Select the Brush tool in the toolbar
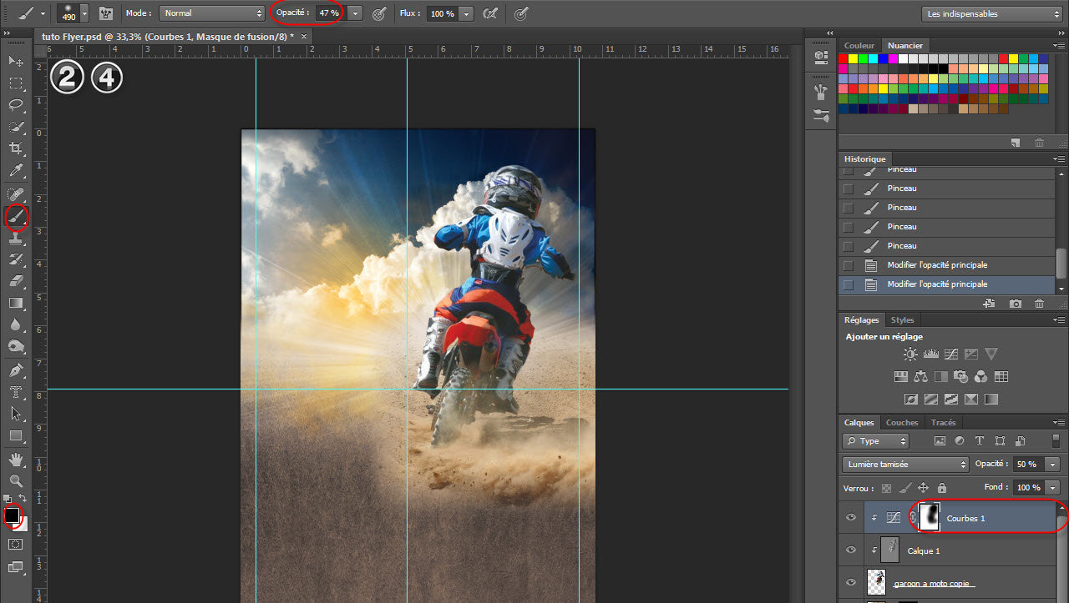 [x=16, y=217]
